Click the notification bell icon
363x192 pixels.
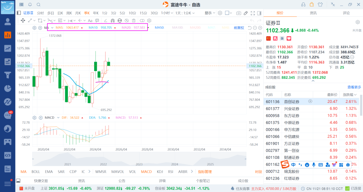click(x=30, y=5)
